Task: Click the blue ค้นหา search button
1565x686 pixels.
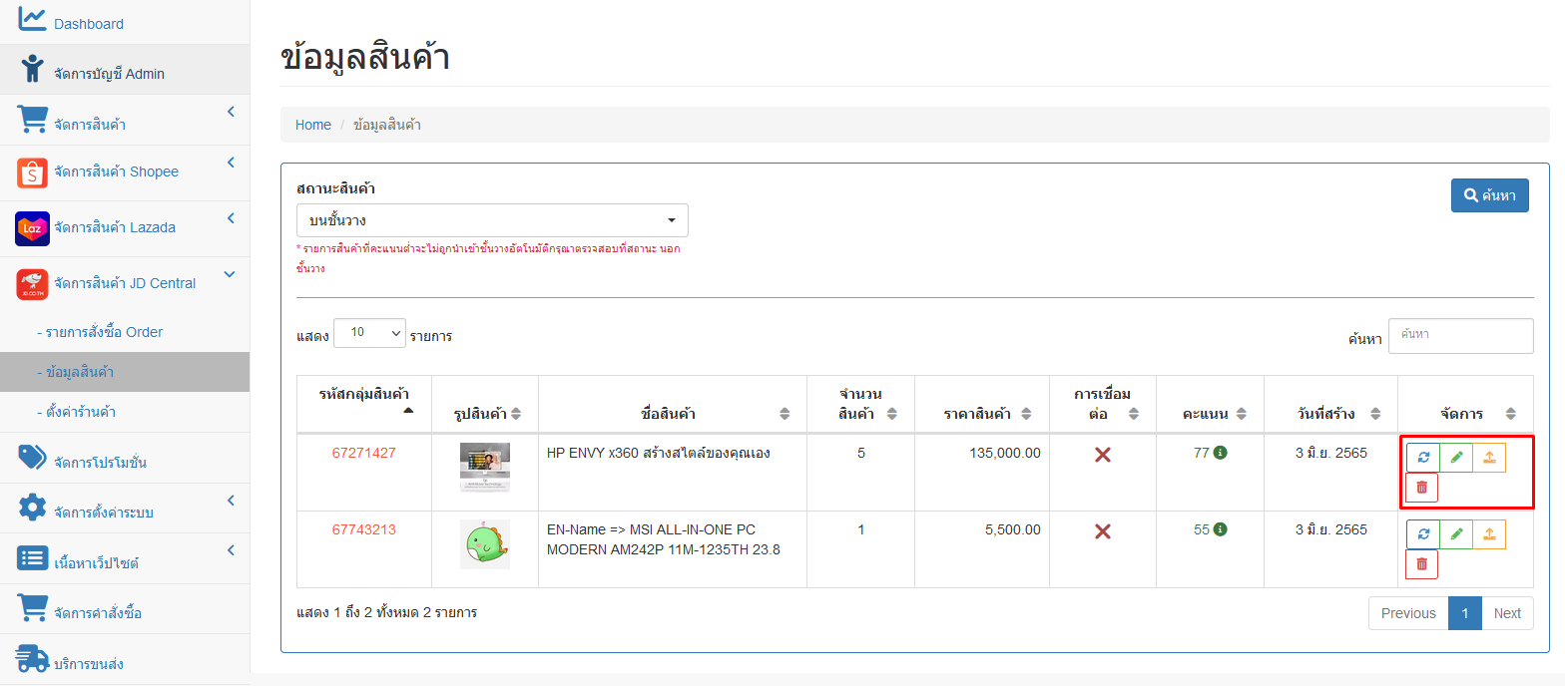Action: [1489, 195]
